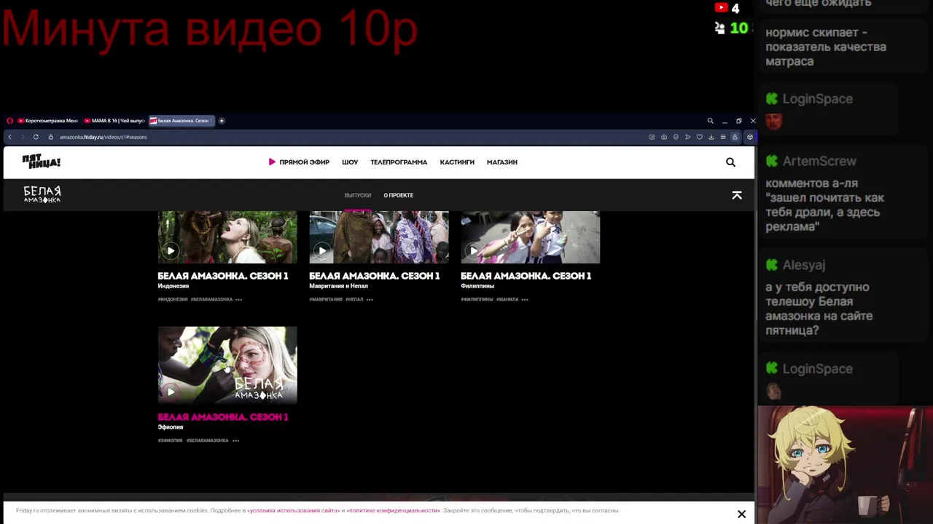Open the Магазин menu item

502,162
